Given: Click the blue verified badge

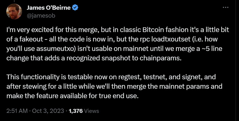Looking at the screenshot, I should 76,8.
